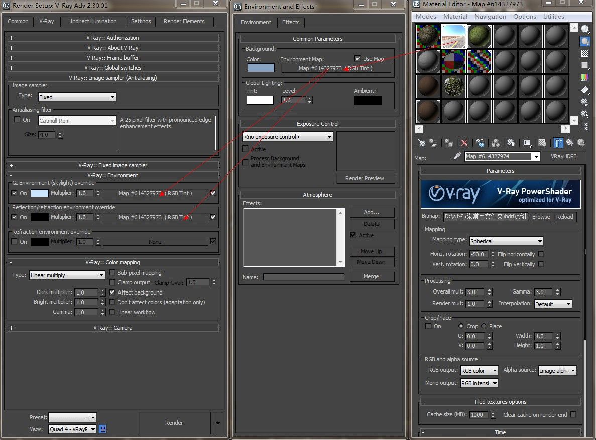This screenshot has height=440, width=596.
Task: Open the RGB output dropdown
Action: click(479, 370)
